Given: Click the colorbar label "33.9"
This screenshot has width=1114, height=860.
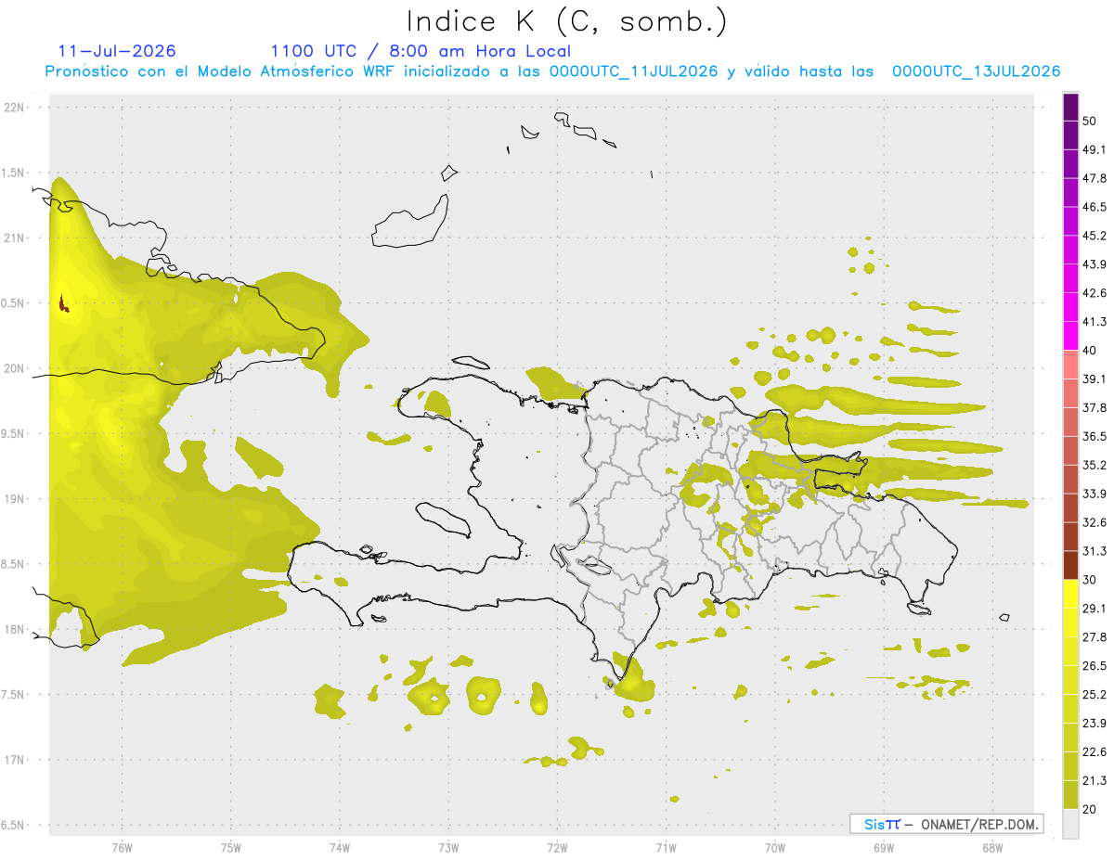Looking at the screenshot, I should coord(1095,494).
